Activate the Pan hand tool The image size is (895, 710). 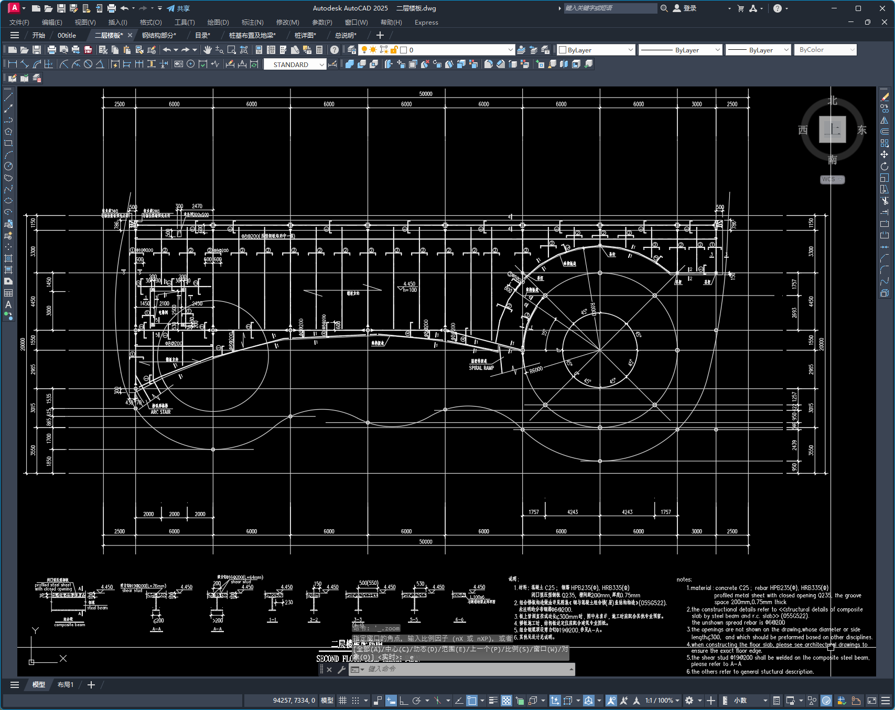[208, 50]
